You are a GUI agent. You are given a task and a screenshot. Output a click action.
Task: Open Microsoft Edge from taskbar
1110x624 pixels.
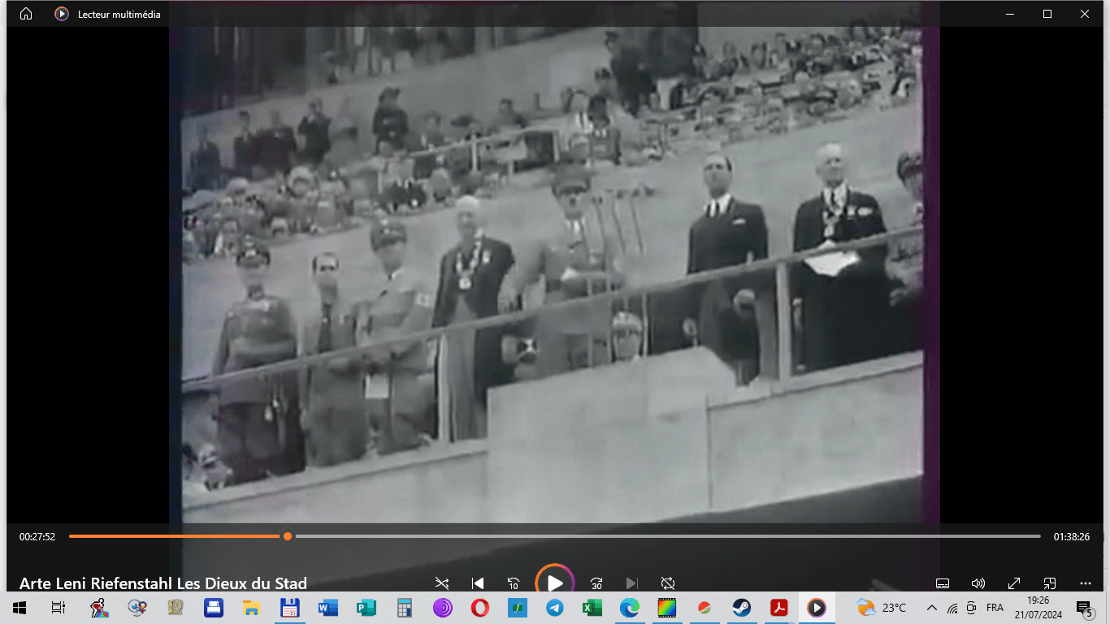click(x=629, y=607)
